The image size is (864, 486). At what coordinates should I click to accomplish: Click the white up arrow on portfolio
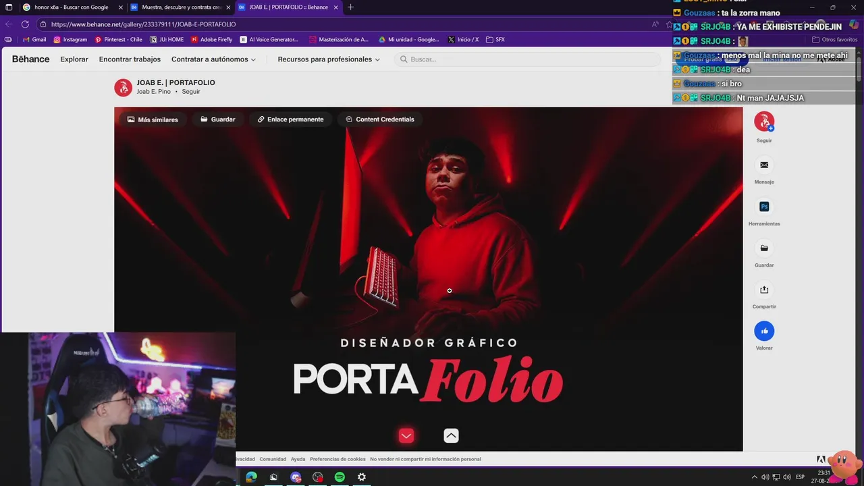[x=451, y=436]
